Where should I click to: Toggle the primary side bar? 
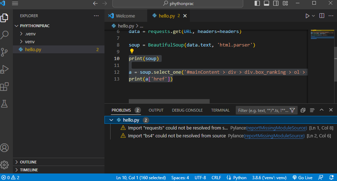(257, 3)
